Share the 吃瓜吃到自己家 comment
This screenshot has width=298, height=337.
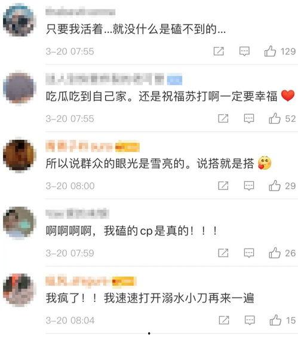click(x=223, y=118)
